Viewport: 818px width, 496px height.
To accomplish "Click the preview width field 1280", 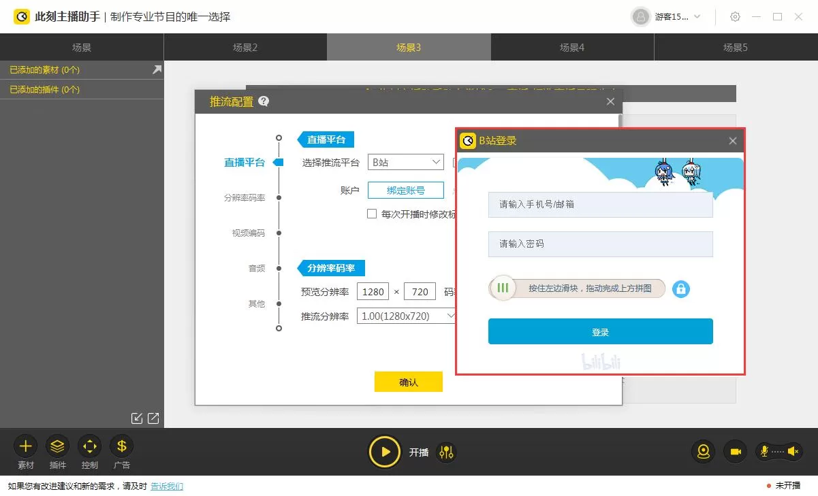I will pos(373,292).
